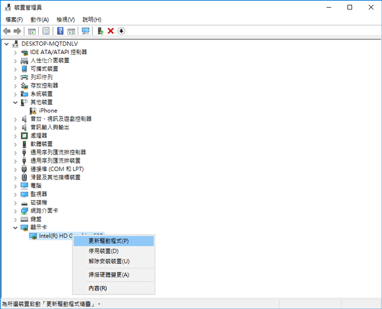Click the 存放控制器 category icon

(x=24, y=86)
